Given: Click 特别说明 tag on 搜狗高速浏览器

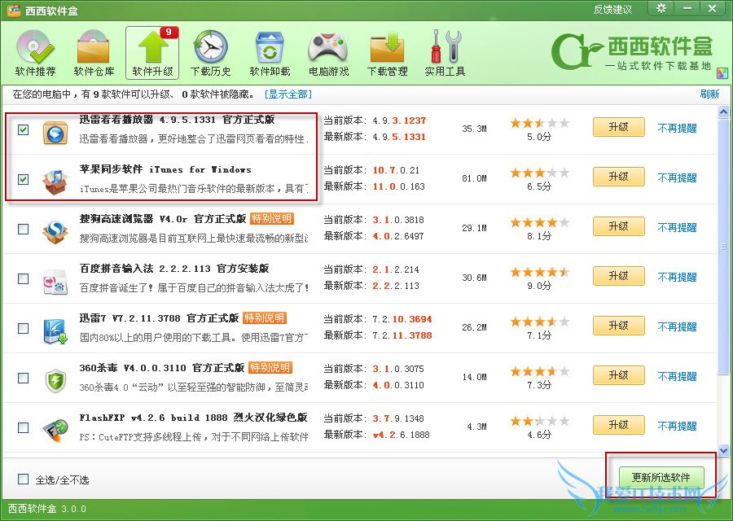Looking at the screenshot, I should (271, 219).
